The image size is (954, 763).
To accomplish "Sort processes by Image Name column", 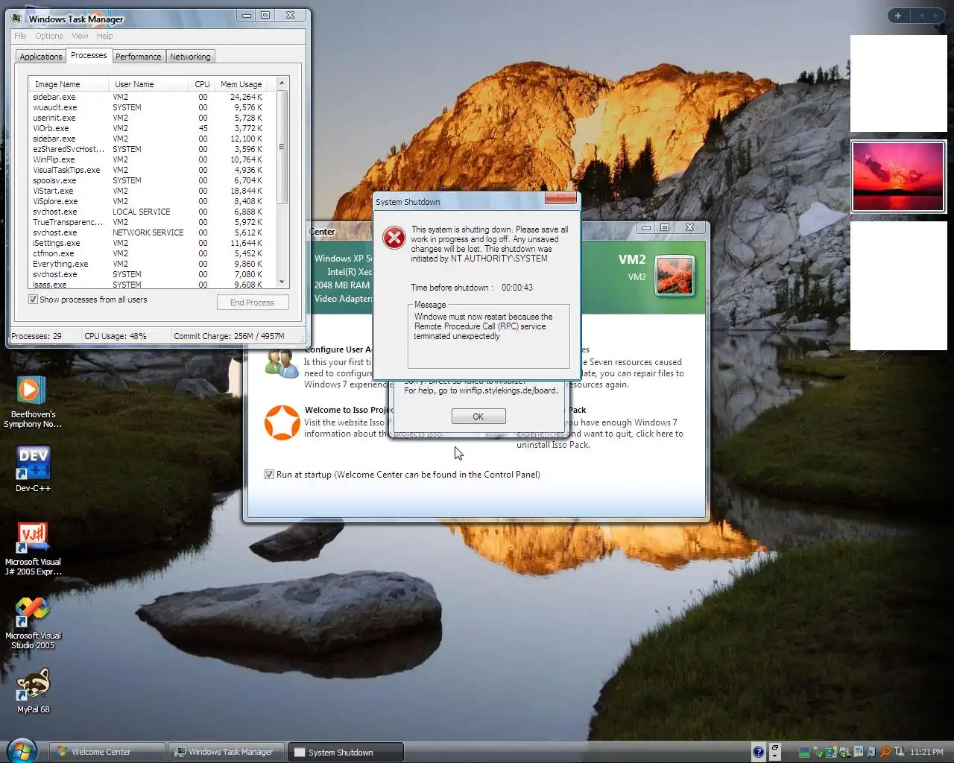I will (x=69, y=84).
